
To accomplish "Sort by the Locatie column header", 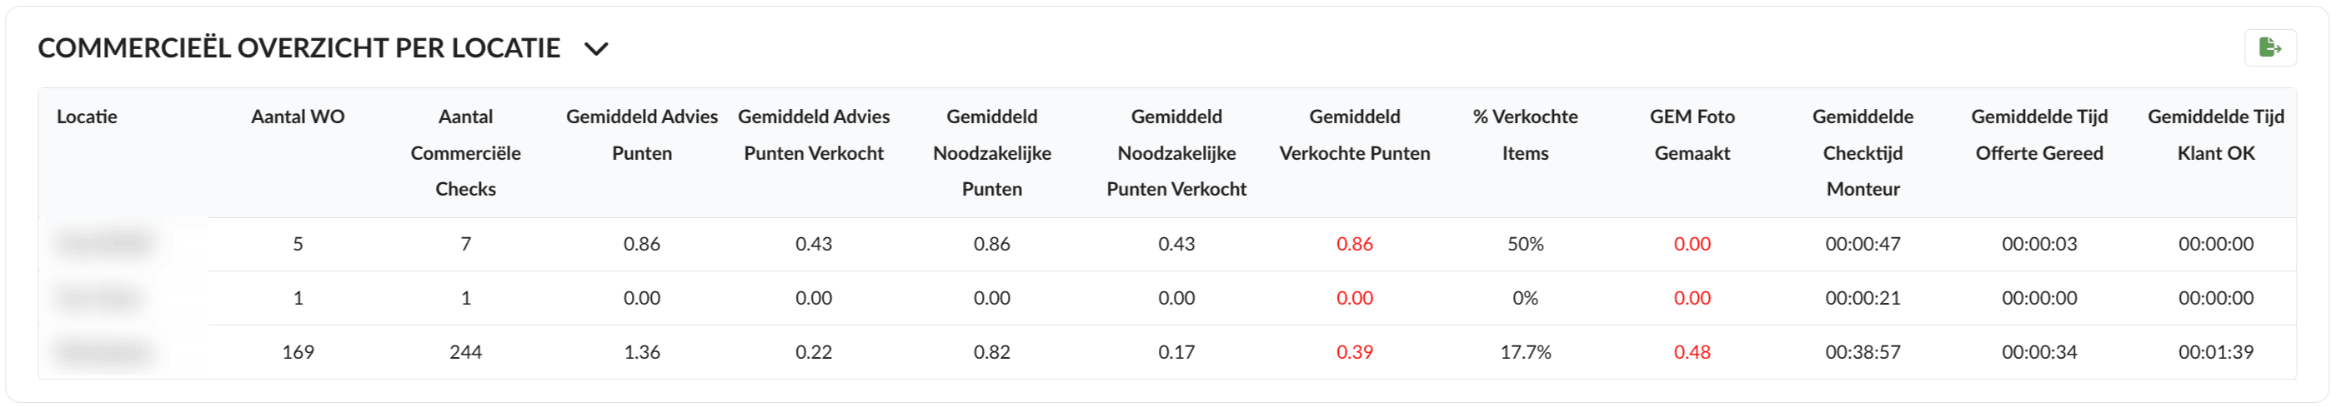I will (x=87, y=117).
